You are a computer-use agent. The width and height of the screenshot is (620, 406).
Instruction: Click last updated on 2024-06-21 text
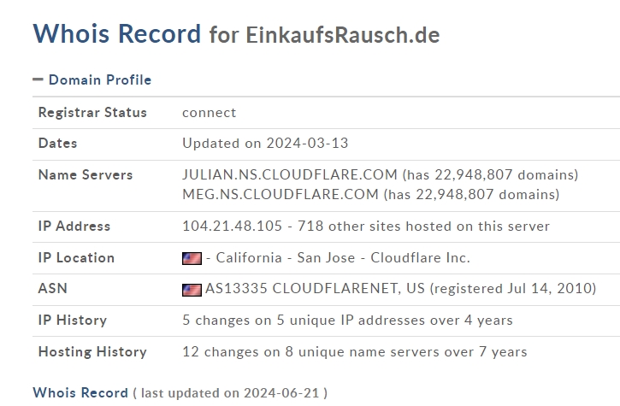pyautogui.click(x=233, y=393)
